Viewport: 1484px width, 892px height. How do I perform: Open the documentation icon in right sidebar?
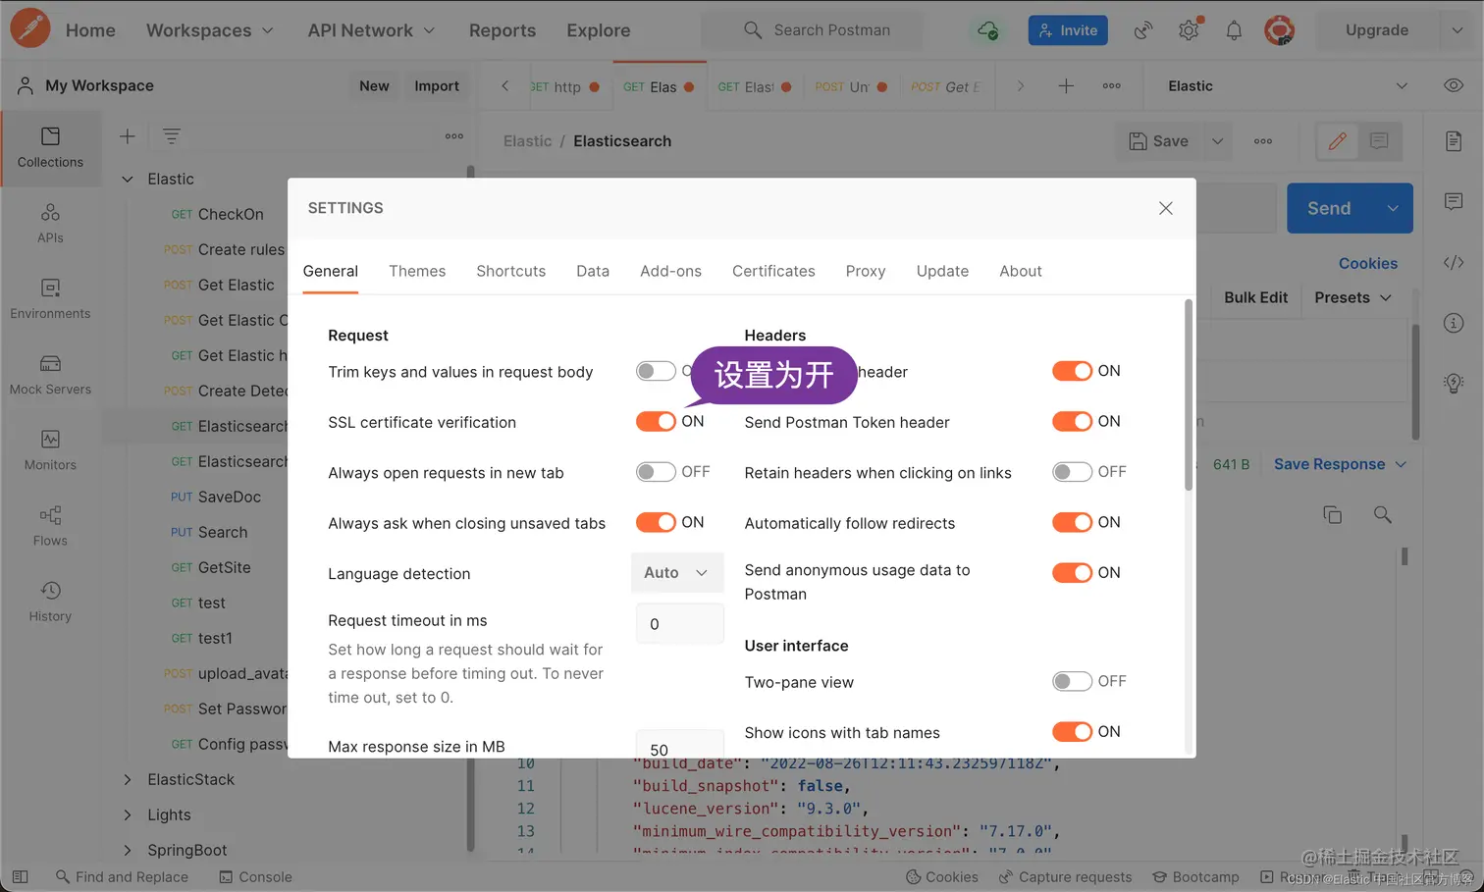[x=1454, y=141]
